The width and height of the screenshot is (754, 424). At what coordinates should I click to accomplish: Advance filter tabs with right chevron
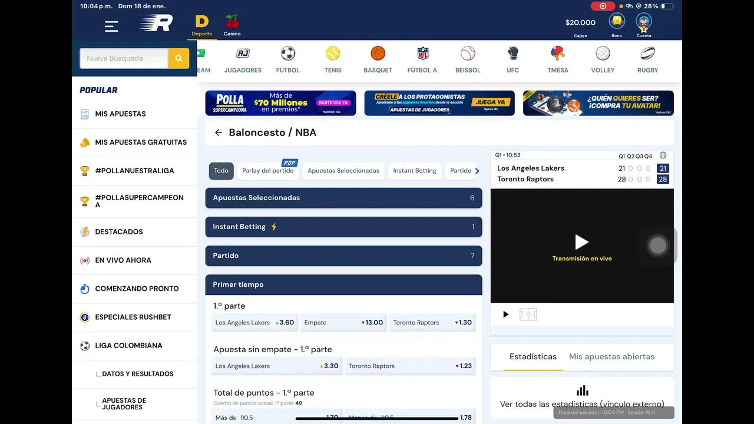tap(477, 171)
